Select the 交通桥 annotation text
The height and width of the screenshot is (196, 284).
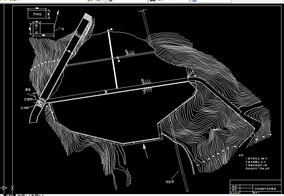coord(28,99)
